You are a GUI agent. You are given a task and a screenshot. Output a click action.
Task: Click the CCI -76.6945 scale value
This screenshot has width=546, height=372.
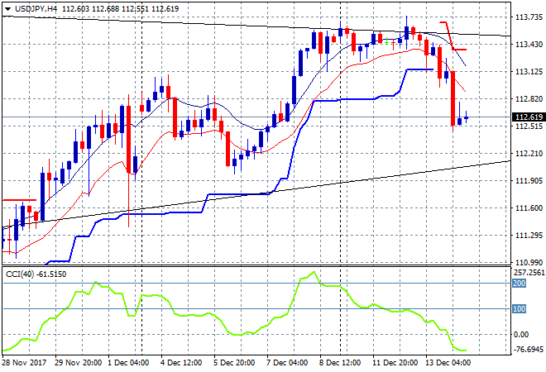pos(529,349)
